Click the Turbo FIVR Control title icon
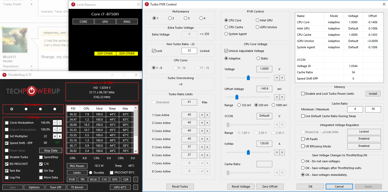This screenshot has width=388, height=192. (147, 4)
